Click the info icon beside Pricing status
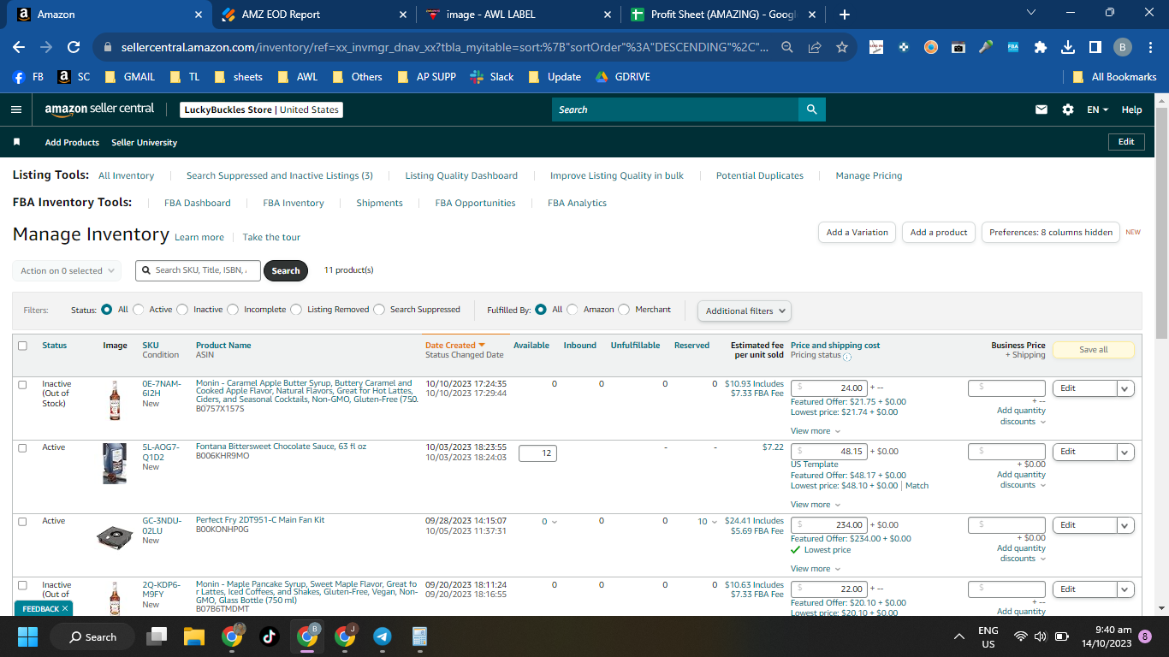Viewport: 1169px width, 657px height. (x=847, y=357)
